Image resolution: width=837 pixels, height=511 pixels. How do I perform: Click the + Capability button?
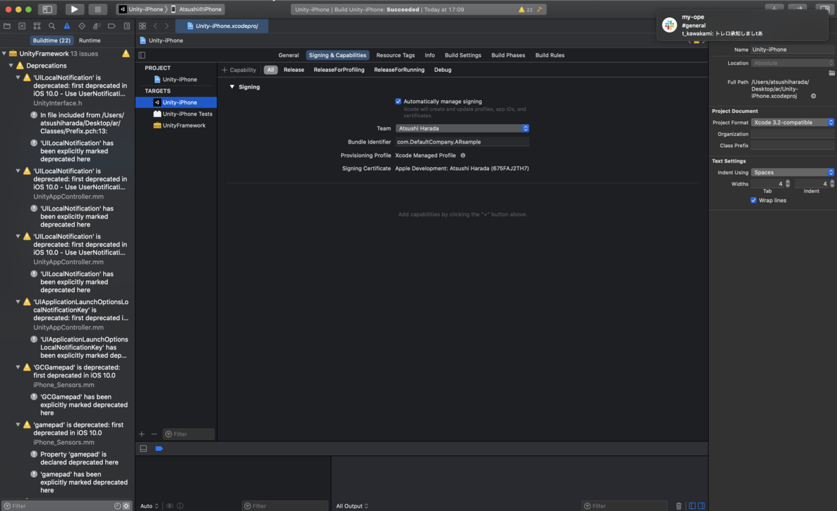[239, 70]
